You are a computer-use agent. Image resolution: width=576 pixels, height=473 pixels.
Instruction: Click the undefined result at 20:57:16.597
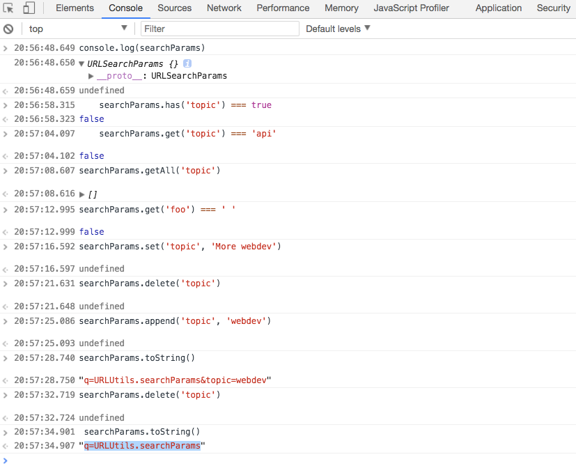click(102, 269)
